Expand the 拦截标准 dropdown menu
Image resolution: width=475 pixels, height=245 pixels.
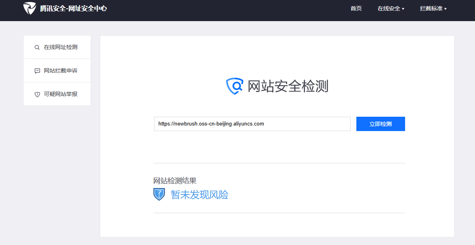pos(433,9)
